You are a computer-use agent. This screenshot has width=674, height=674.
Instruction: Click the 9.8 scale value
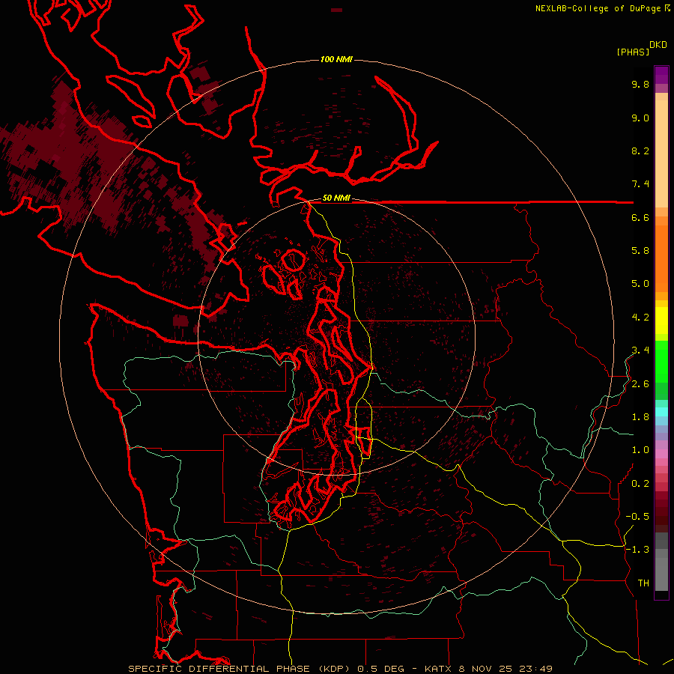pyautogui.click(x=640, y=84)
